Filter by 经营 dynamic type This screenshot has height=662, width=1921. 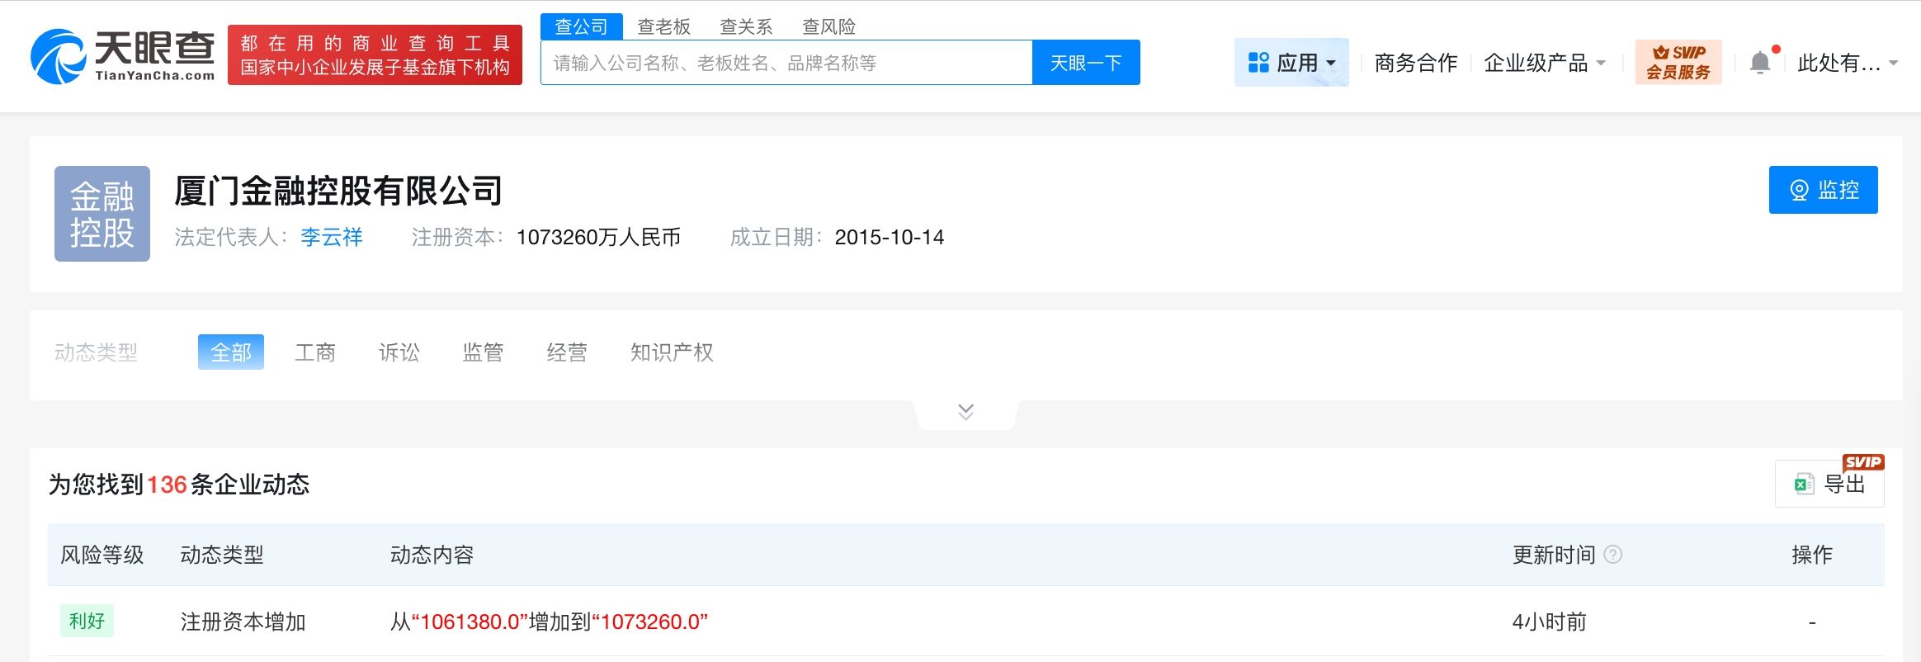[567, 352]
